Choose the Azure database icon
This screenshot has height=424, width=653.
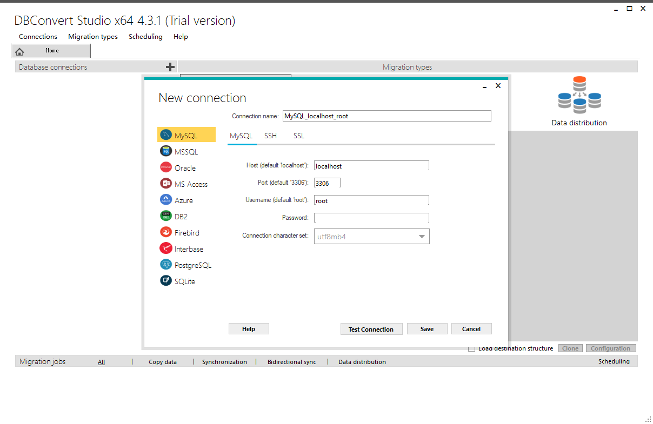coord(166,200)
